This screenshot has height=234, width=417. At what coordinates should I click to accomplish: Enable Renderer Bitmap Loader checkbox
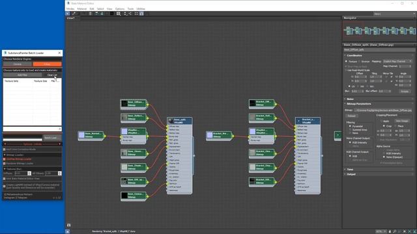click(5, 163)
